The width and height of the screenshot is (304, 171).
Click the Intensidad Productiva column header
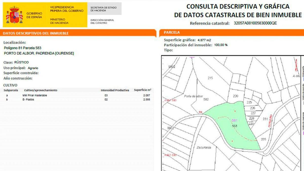115,90
